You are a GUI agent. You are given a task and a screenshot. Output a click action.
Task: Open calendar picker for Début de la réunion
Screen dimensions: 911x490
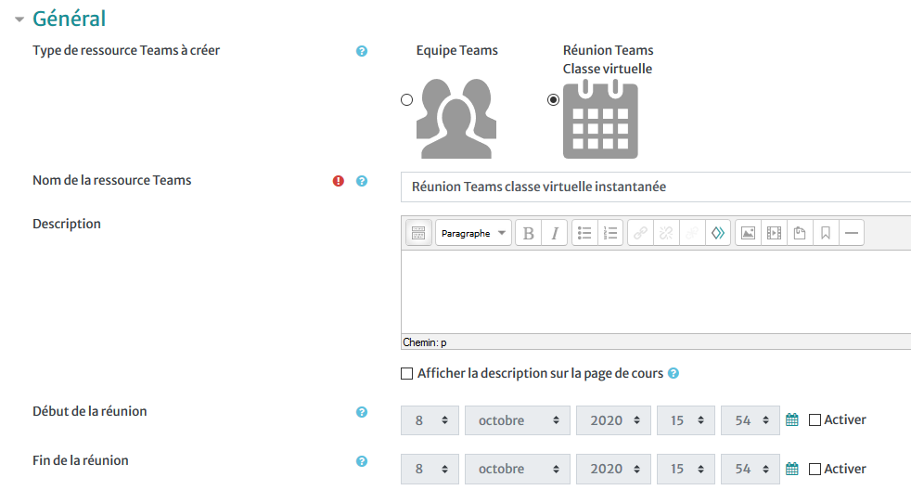click(x=792, y=419)
